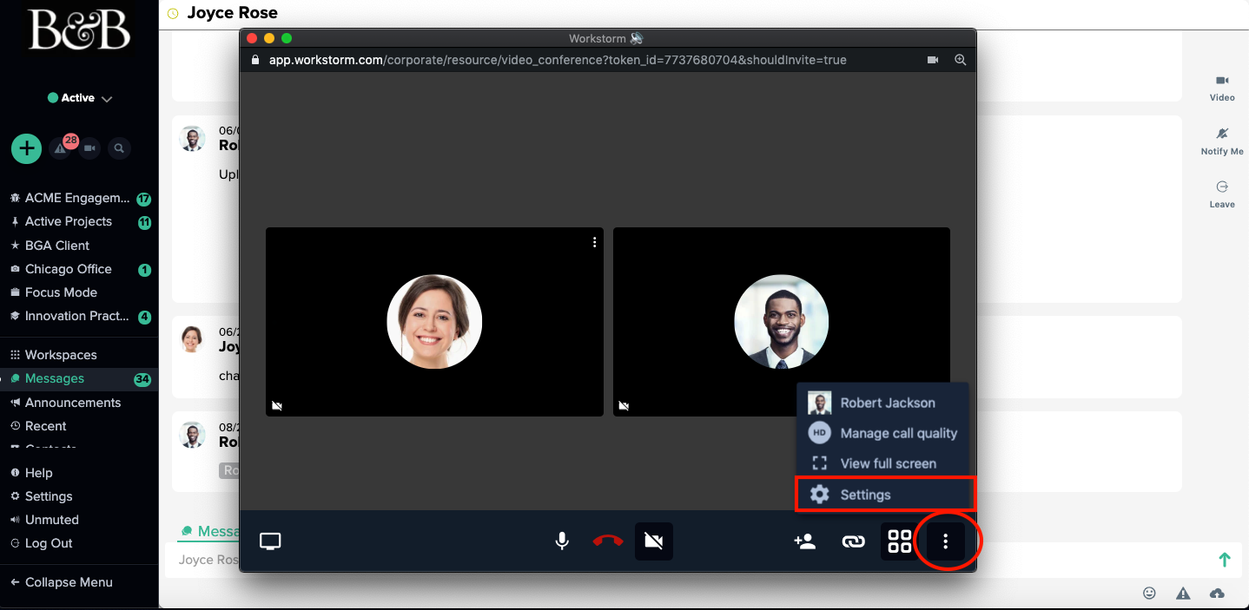Open Recent section
1249x610 pixels.
[x=45, y=426]
